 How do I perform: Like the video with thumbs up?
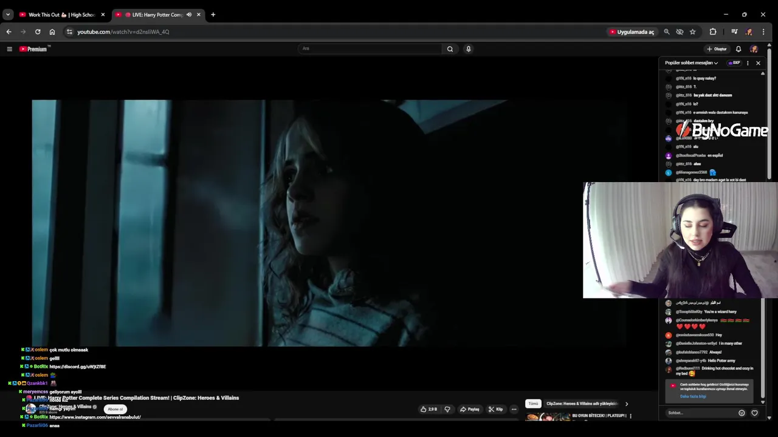[x=429, y=409]
